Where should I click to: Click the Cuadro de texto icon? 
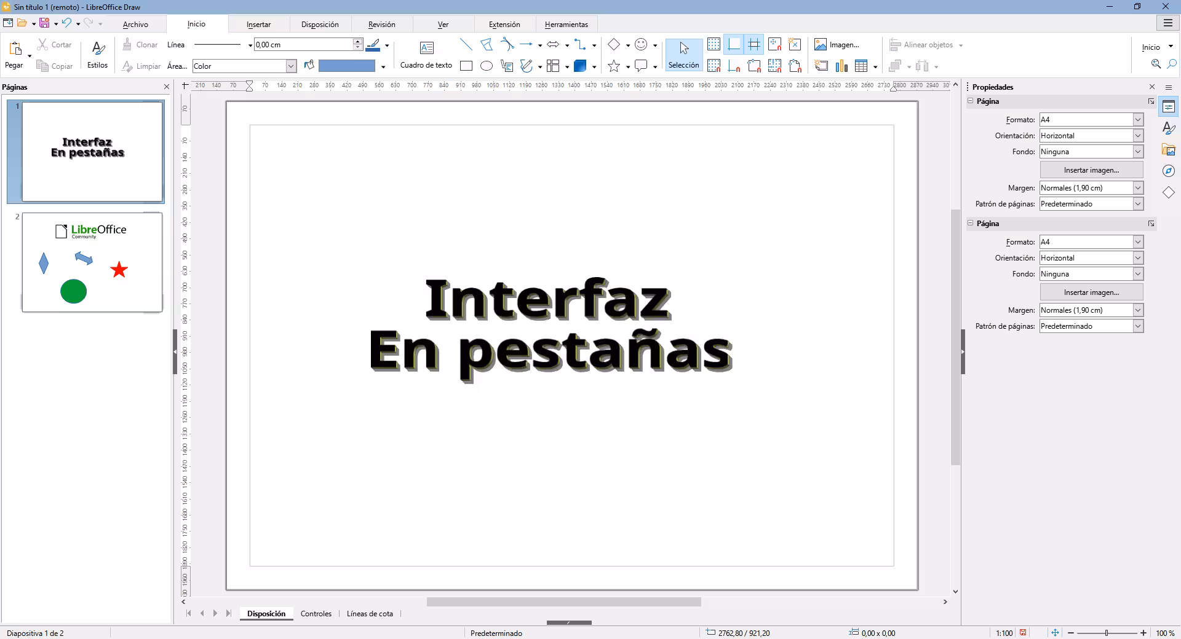tap(426, 48)
